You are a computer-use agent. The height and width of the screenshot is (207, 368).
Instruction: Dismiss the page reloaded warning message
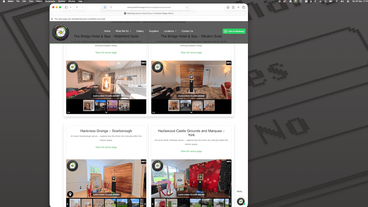52,19
